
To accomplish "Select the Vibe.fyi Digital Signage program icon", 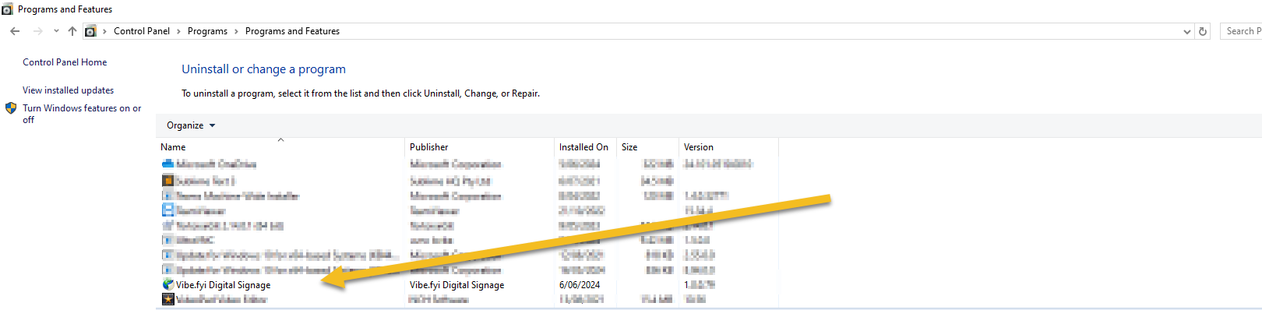I will click(167, 284).
